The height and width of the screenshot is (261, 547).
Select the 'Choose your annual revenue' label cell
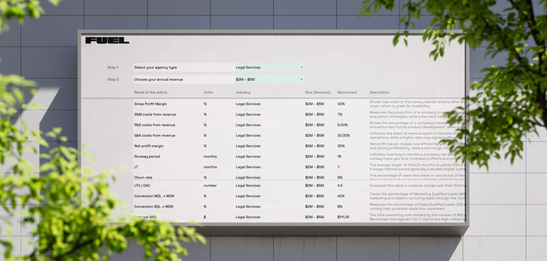[184, 80]
